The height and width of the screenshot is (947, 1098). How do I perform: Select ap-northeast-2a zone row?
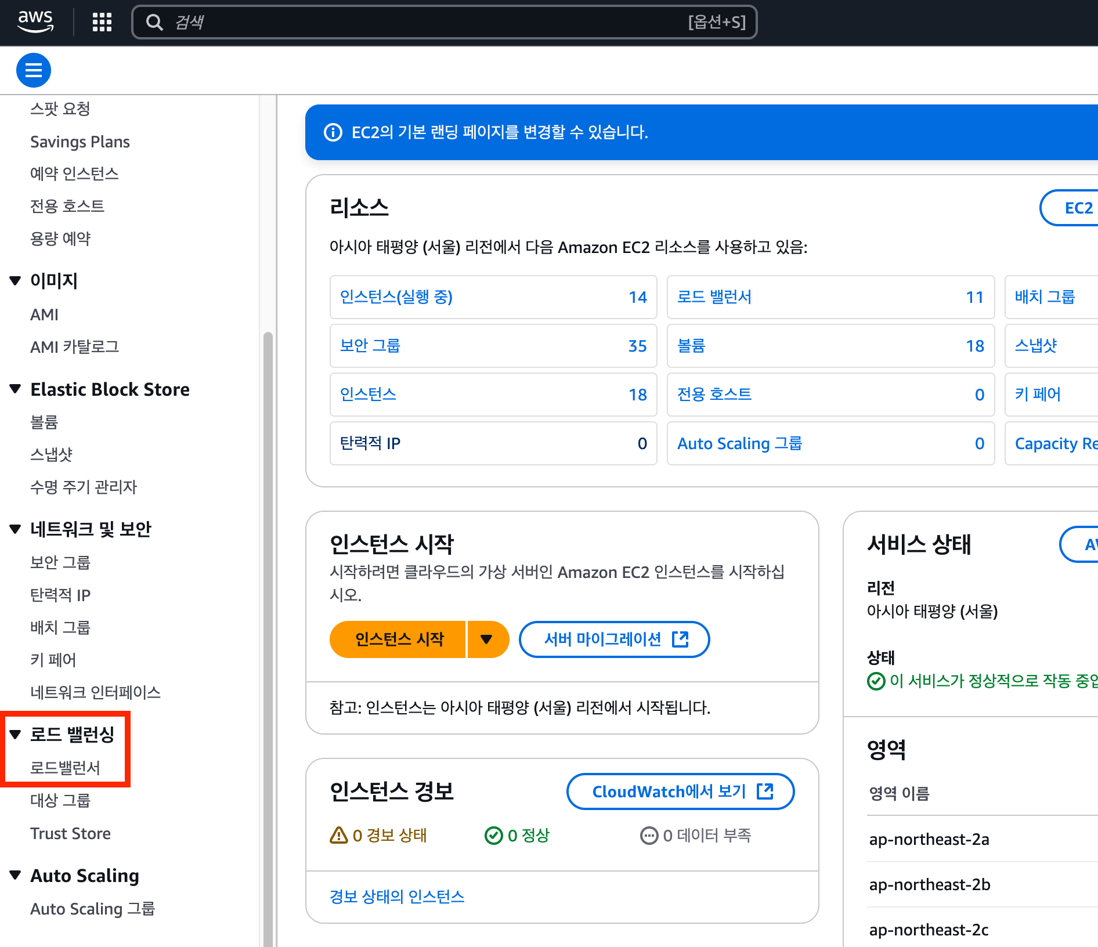point(983,839)
